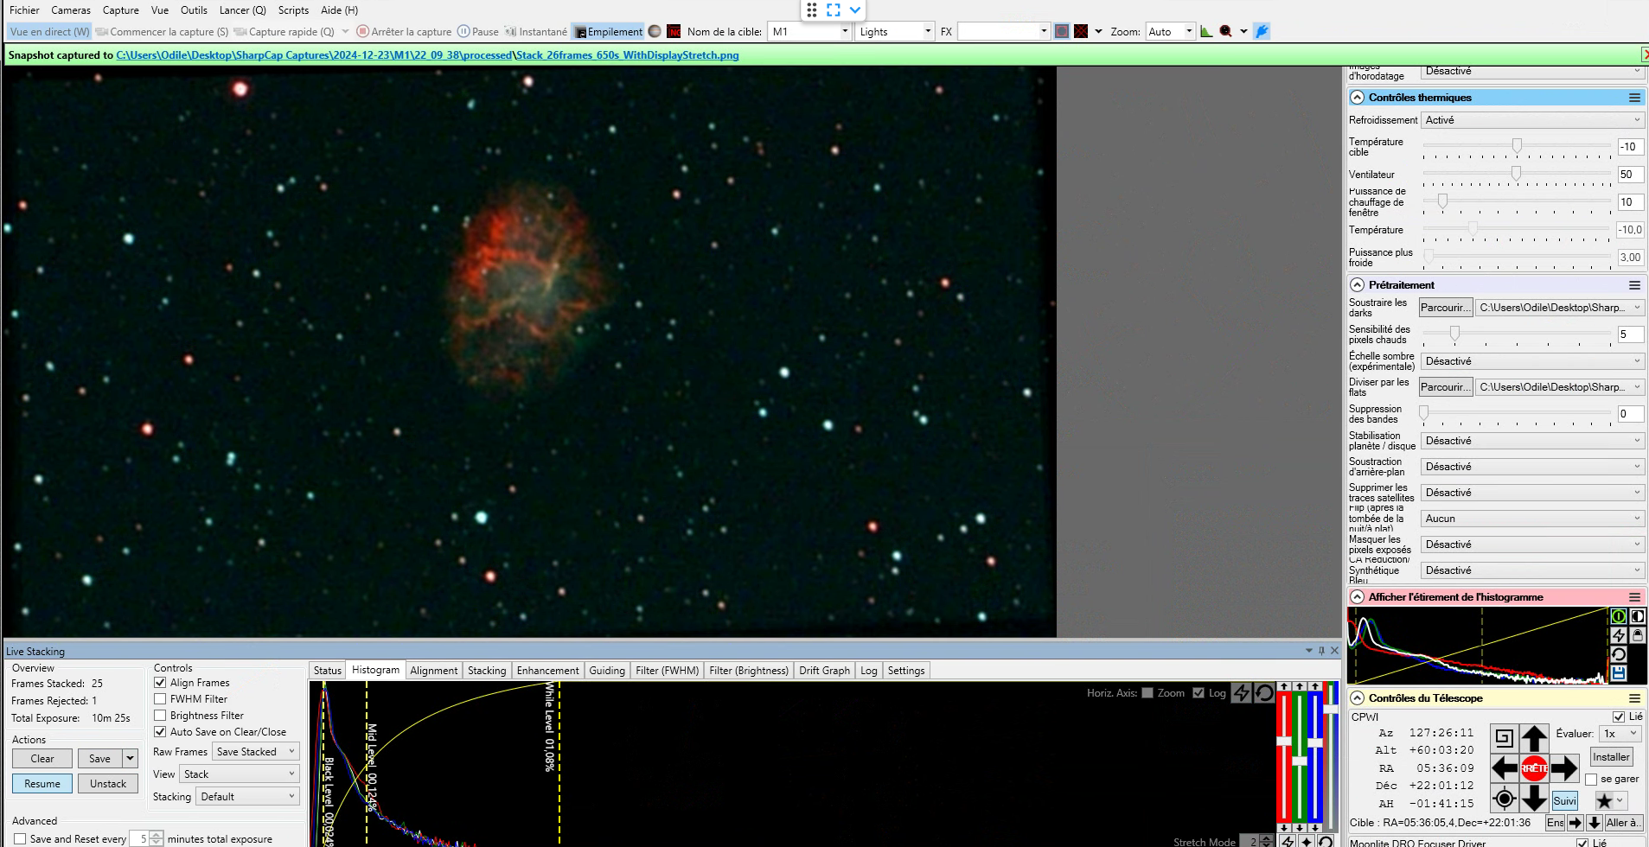Click the half-circle contrast icon in display stretch
The width and height of the screenshot is (1649, 847).
tap(1638, 616)
